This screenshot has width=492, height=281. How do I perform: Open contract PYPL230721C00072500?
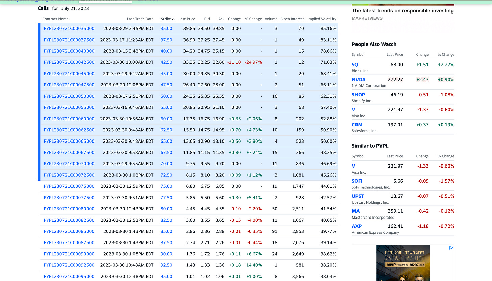tap(69, 175)
